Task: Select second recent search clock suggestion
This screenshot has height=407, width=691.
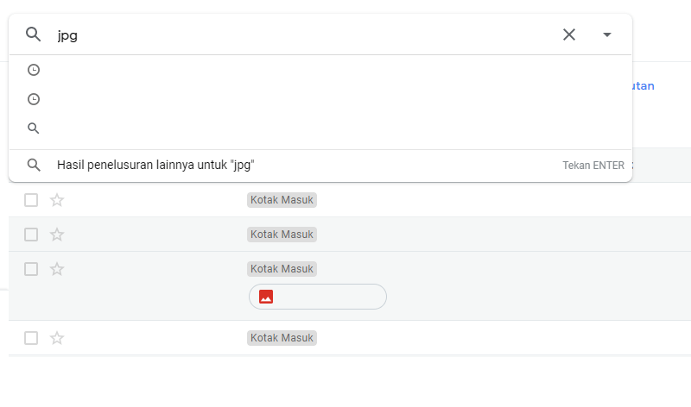Action: click(320, 99)
